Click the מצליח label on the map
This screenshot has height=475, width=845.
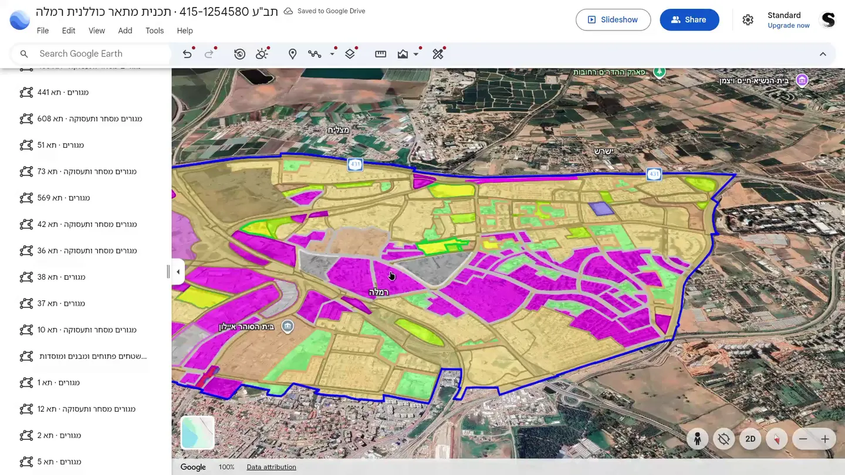tap(338, 130)
